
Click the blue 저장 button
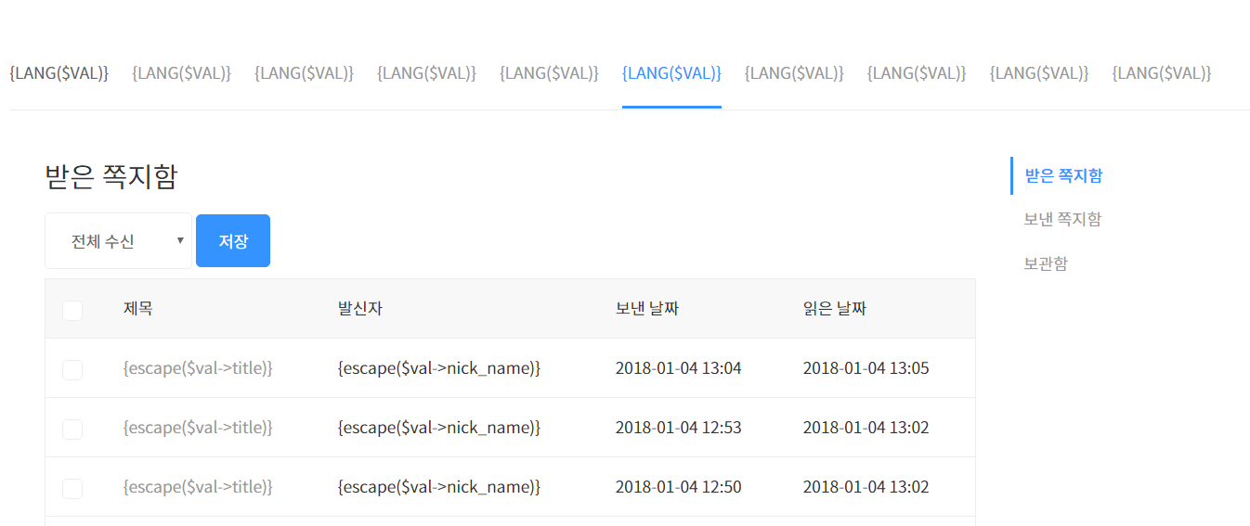click(x=233, y=241)
